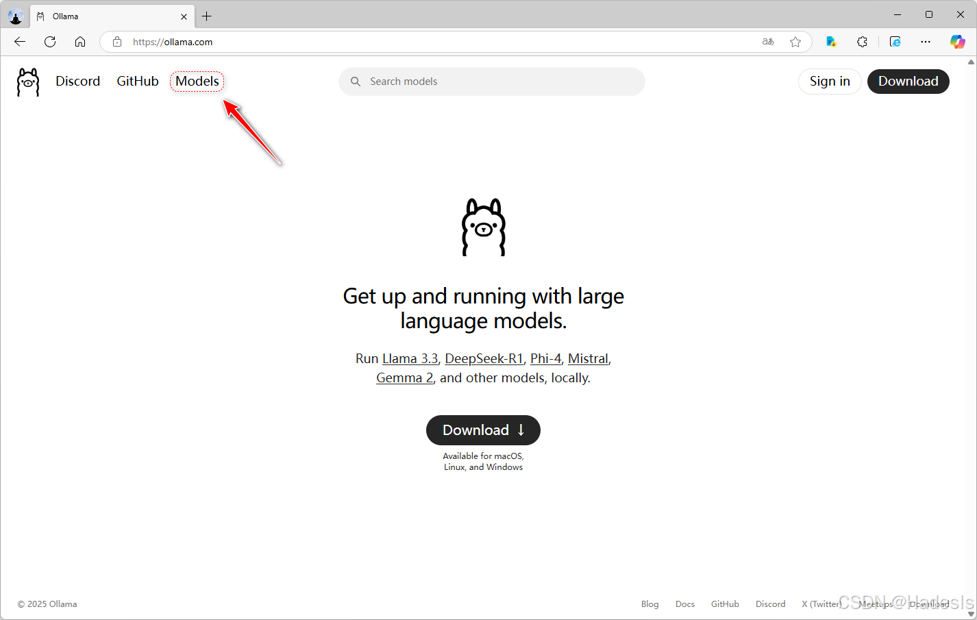Viewport: 977px width, 620px height.
Task: Click the page scrollbar up arrow
Action: [971, 62]
